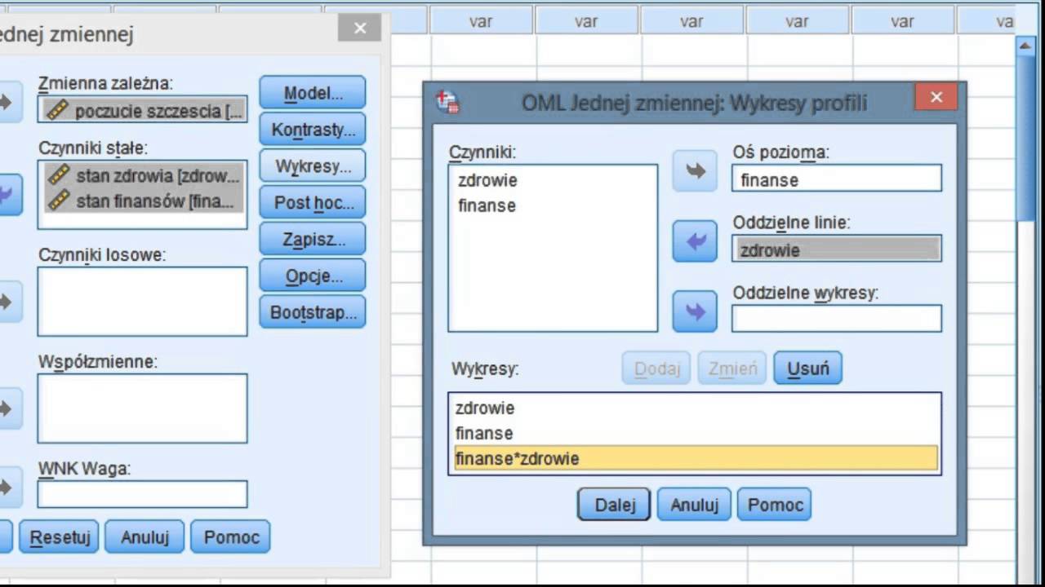Click the Wykresy profili dialog title icon
The height and width of the screenshot is (587, 1045).
(x=448, y=102)
